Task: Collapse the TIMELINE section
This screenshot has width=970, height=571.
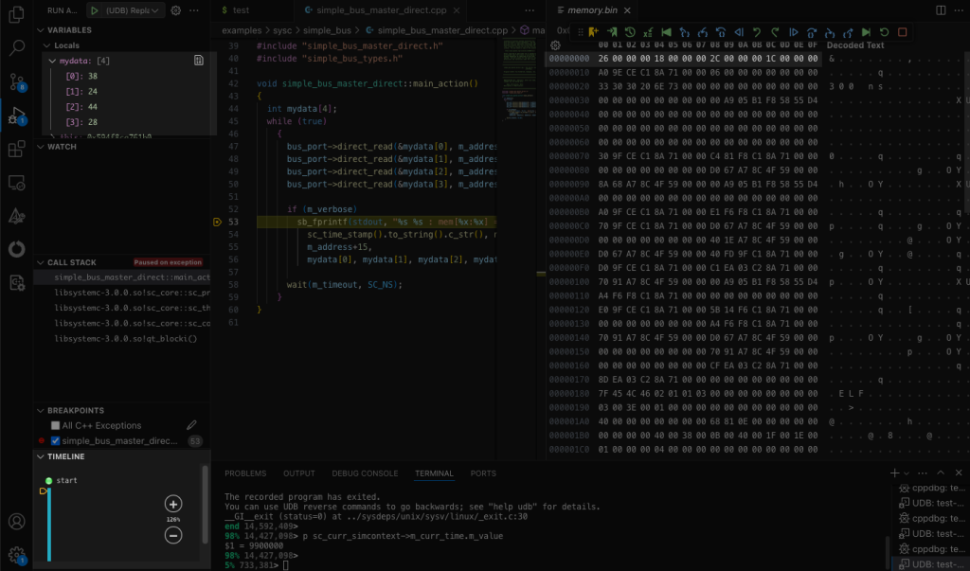Action: point(41,456)
